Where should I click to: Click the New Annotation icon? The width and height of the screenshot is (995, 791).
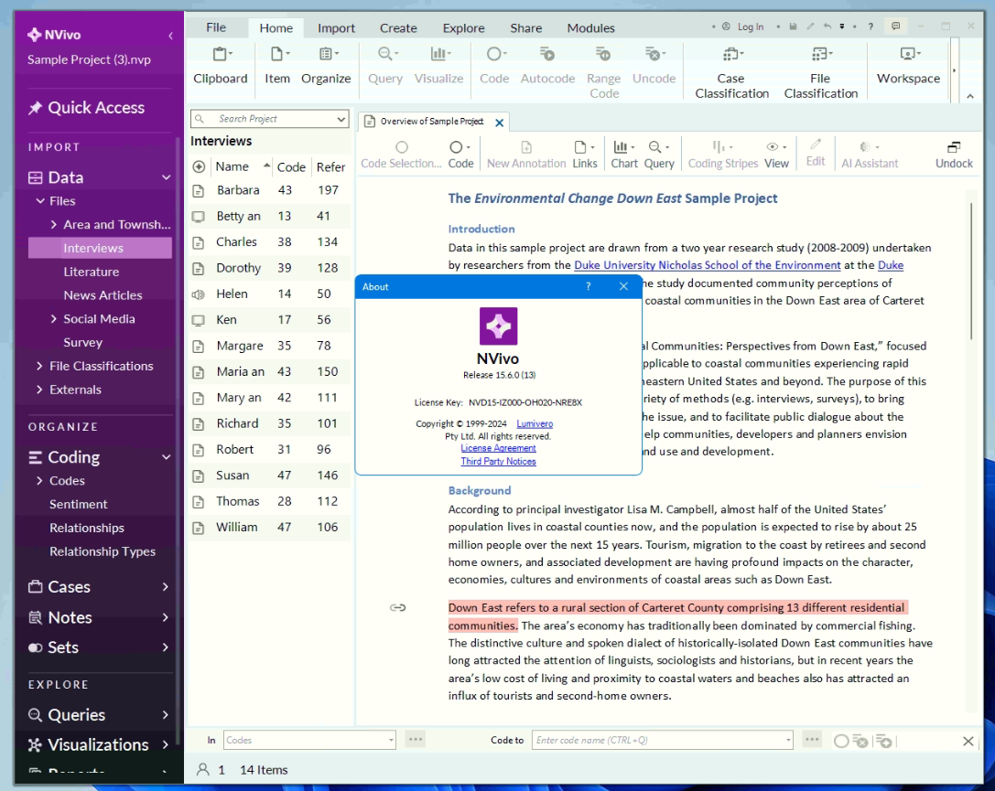pyautogui.click(x=526, y=147)
